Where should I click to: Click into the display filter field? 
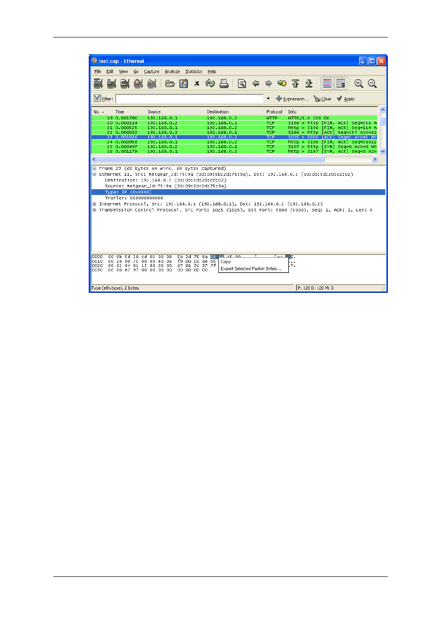pos(189,99)
